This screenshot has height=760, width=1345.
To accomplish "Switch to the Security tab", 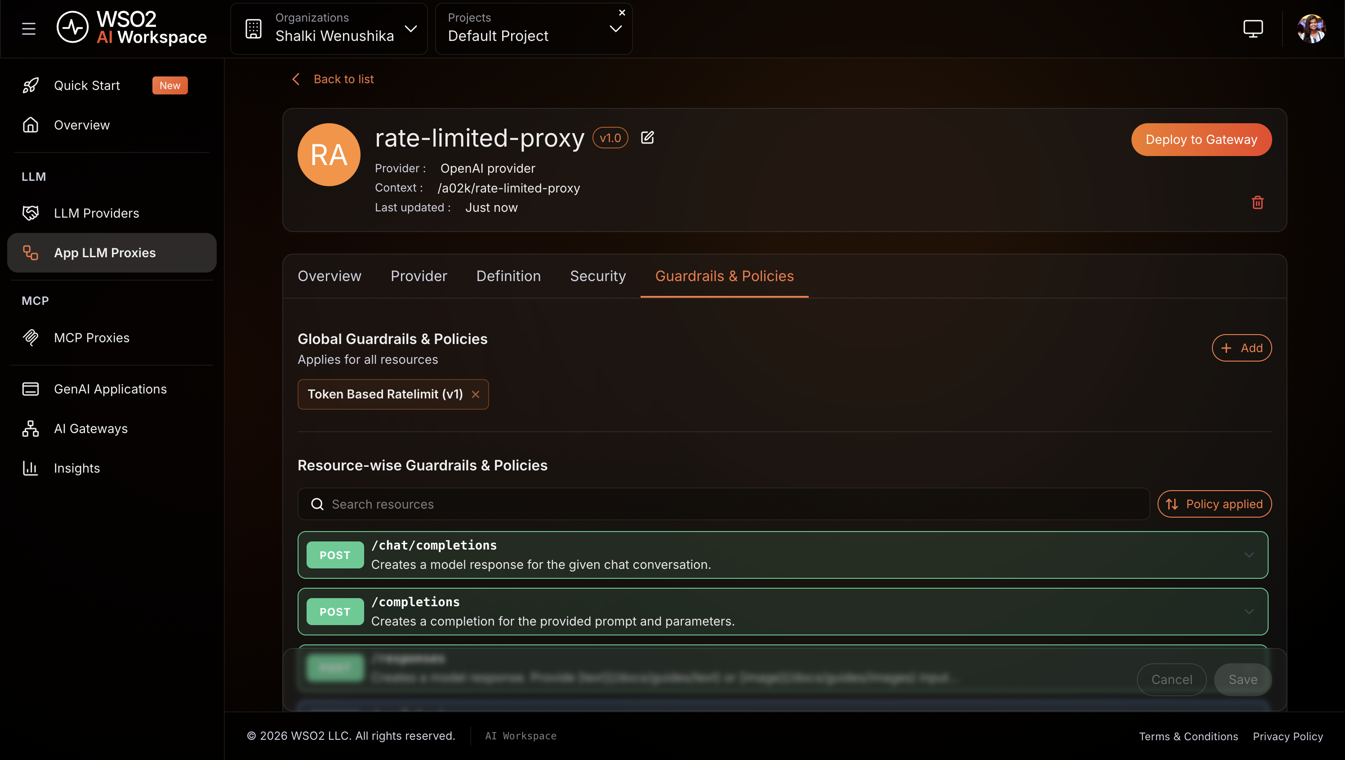I will [x=598, y=276].
